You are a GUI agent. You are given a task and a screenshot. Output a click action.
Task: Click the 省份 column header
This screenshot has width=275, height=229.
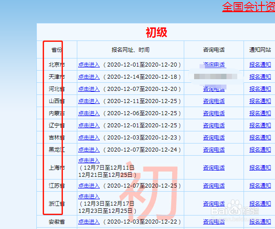click(x=57, y=50)
